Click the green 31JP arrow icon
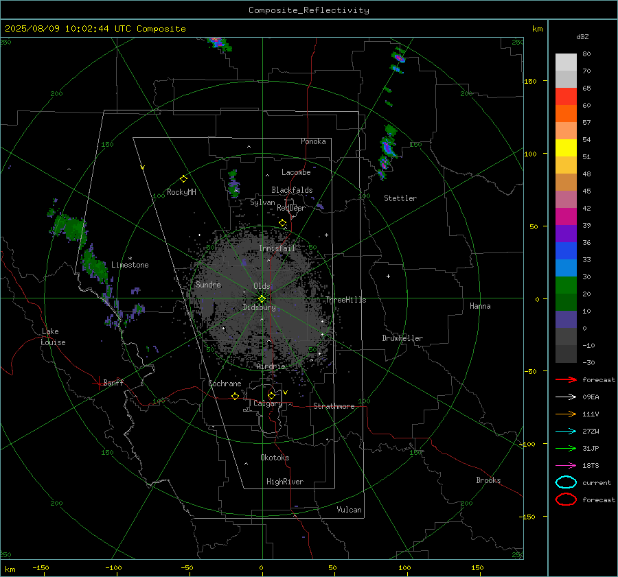The height and width of the screenshot is (577, 618). pos(566,448)
